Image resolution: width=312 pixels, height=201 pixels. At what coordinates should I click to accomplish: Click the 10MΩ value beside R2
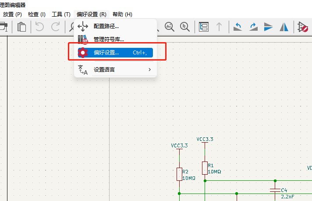[189, 178]
